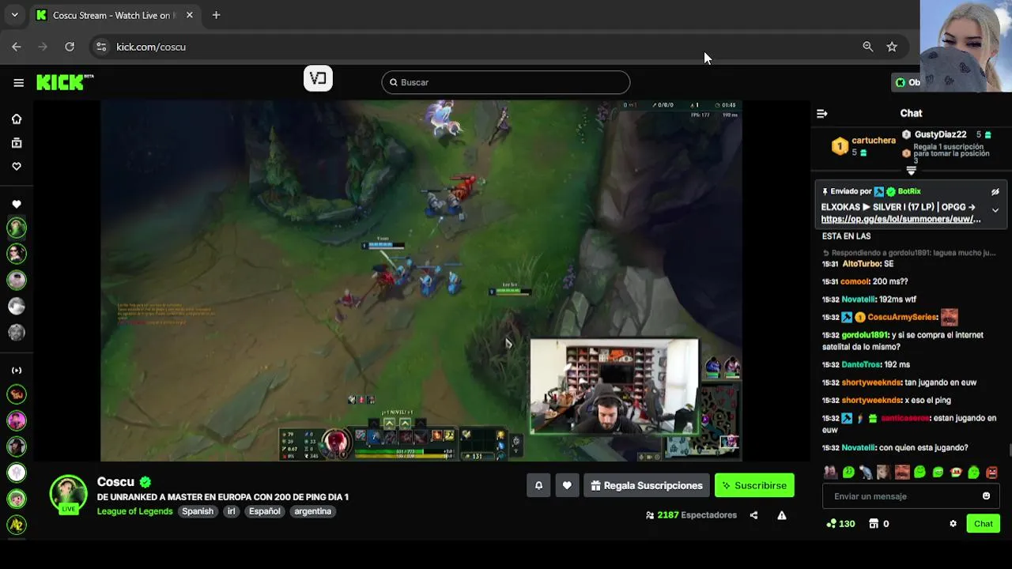
Task: Open AltoTurbo's chat username
Action: click(x=861, y=264)
